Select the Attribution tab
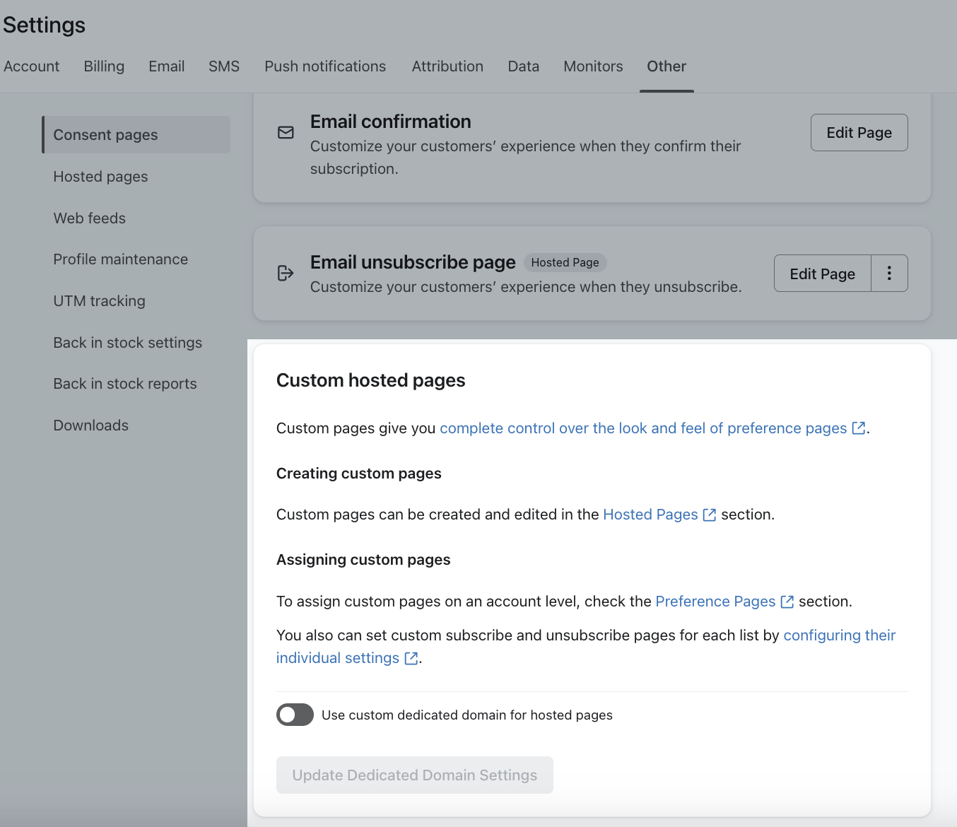 coord(447,66)
